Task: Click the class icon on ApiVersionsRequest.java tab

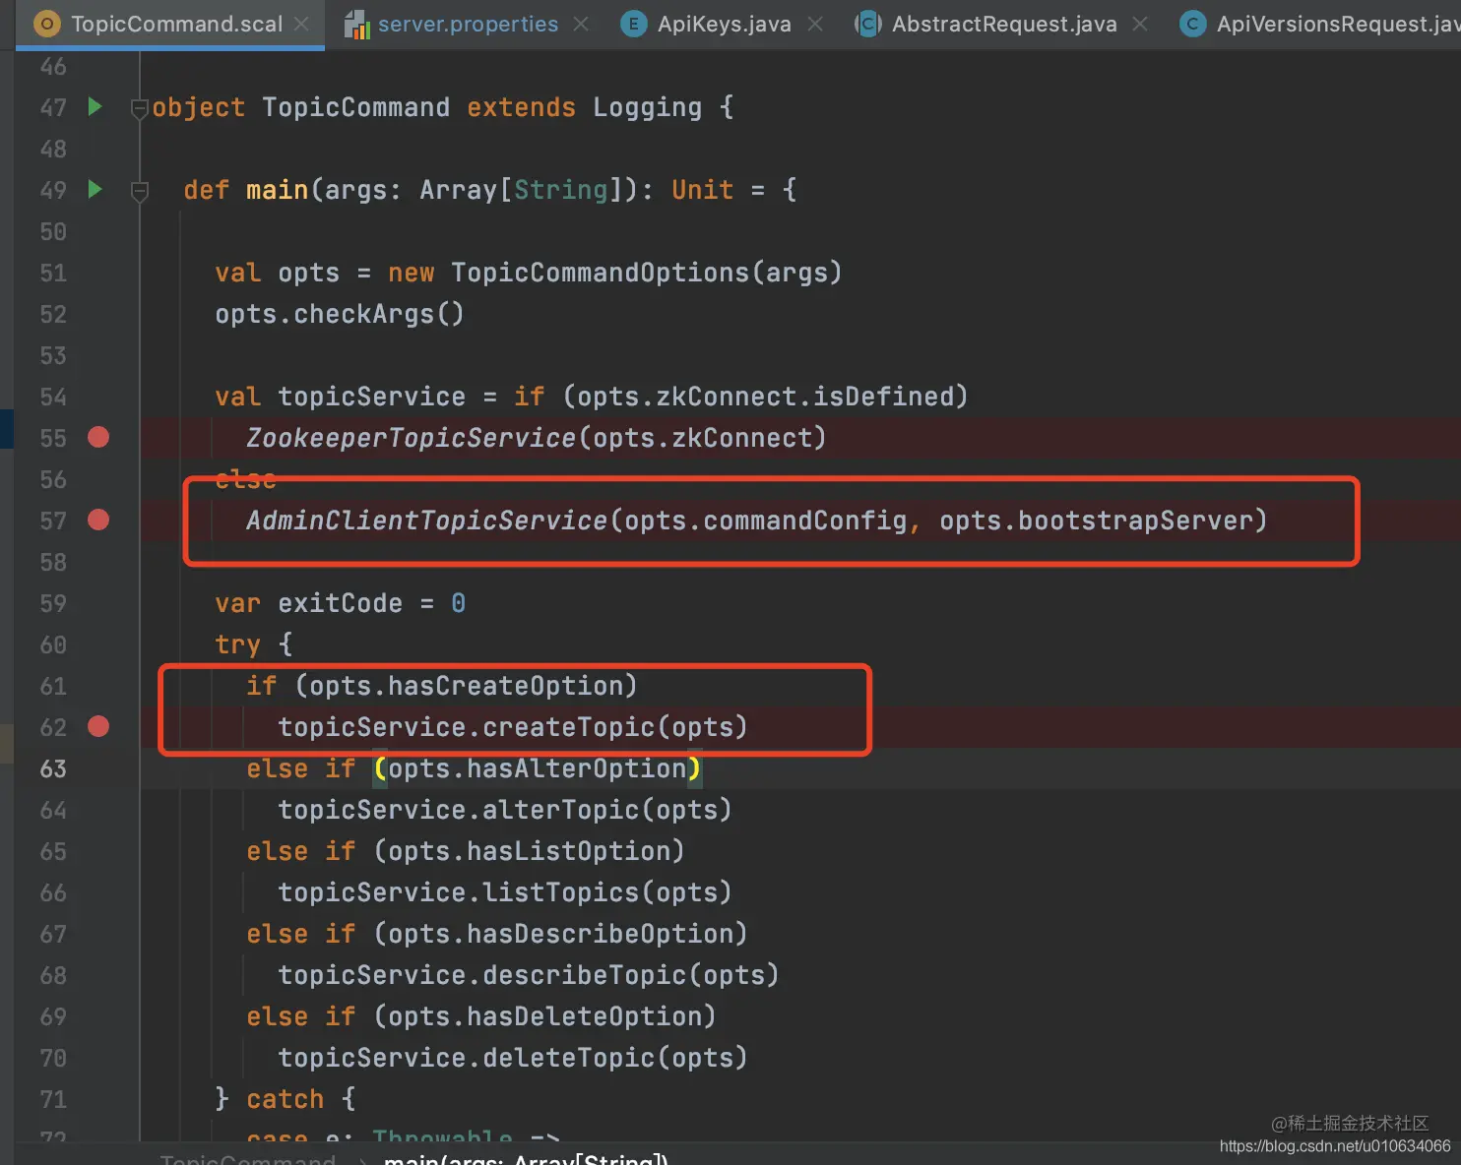Action: tap(1192, 24)
